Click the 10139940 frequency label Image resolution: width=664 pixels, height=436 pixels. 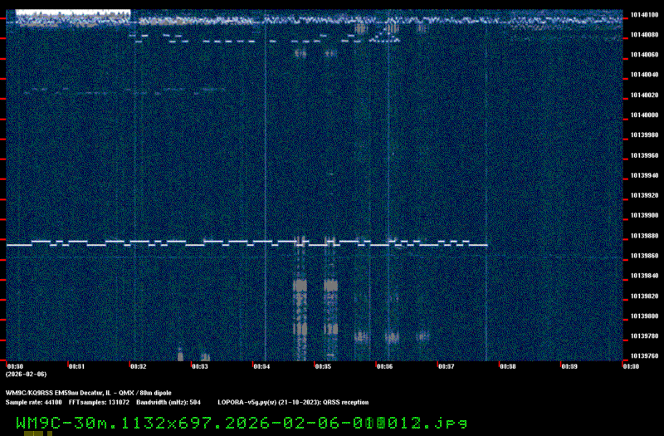(645, 175)
